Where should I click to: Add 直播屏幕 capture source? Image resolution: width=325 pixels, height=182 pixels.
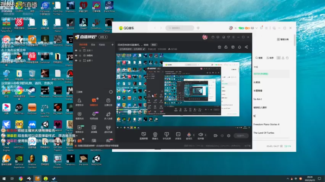point(143,136)
